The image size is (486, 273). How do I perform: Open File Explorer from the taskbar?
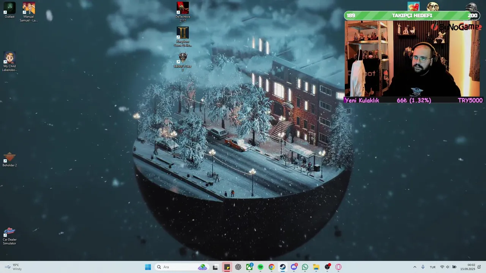[x=316, y=267]
